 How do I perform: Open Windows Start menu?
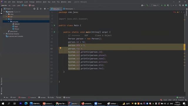pyautogui.click(x=3, y=103)
